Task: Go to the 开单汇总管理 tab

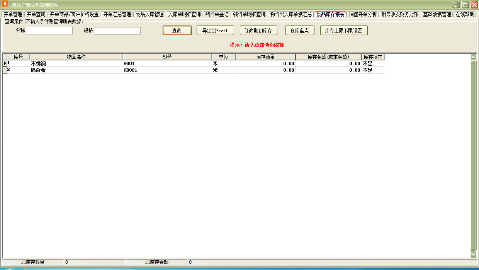Action: pos(117,14)
